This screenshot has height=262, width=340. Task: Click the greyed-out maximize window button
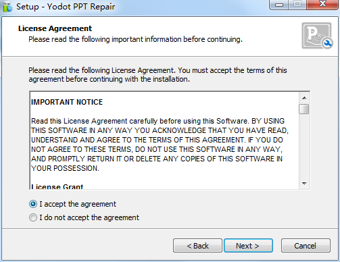(x=297, y=5)
